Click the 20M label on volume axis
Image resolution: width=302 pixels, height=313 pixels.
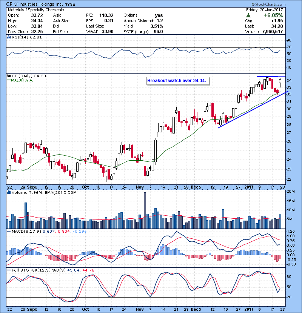pyautogui.click(x=291, y=192)
